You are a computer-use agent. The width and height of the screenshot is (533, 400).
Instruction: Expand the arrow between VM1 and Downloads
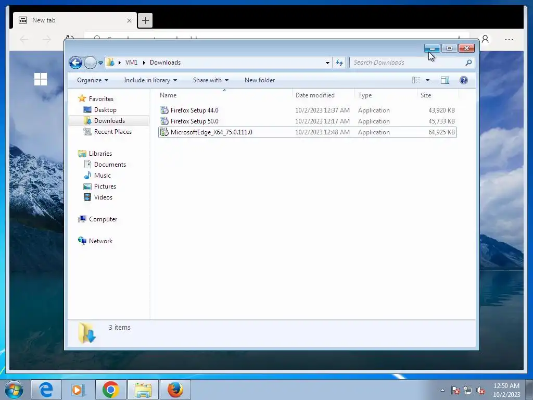coord(144,63)
